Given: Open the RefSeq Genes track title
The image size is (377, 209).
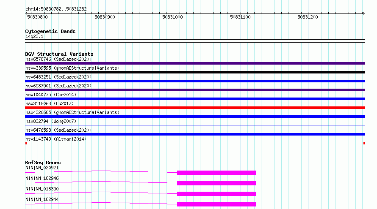Looking at the screenshot, I should [x=43, y=163].
